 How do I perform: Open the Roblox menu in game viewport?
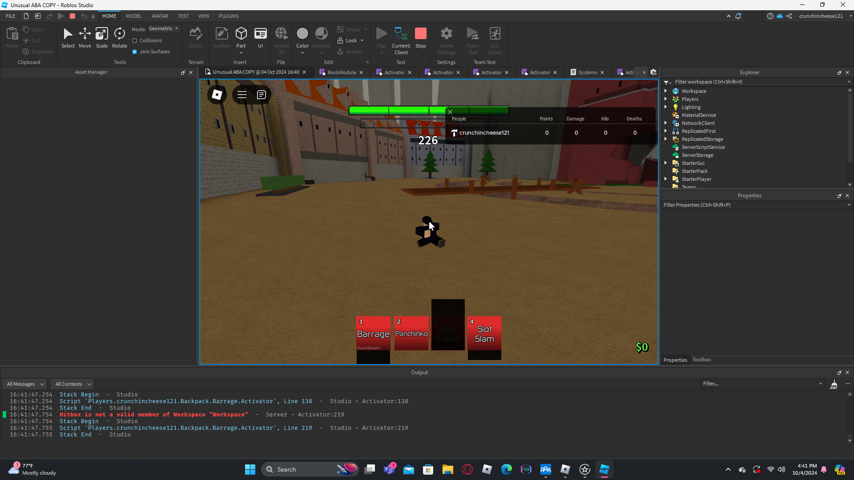[x=217, y=95]
